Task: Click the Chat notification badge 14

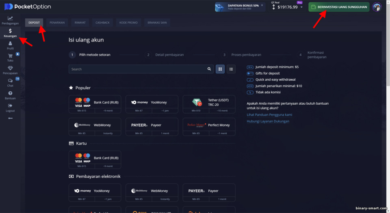Action: (17, 79)
